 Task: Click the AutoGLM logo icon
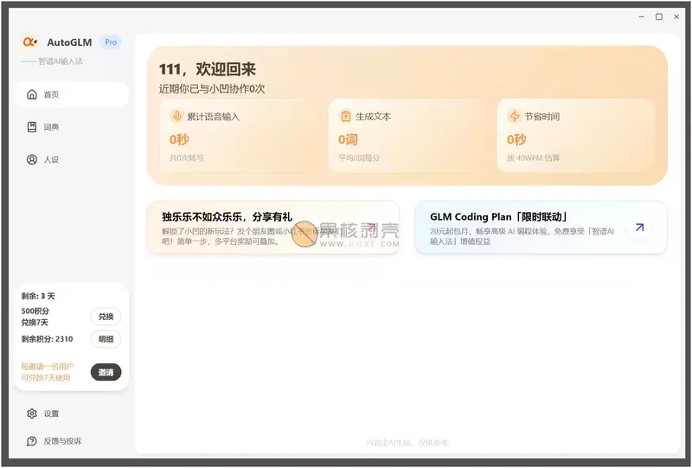pos(29,42)
